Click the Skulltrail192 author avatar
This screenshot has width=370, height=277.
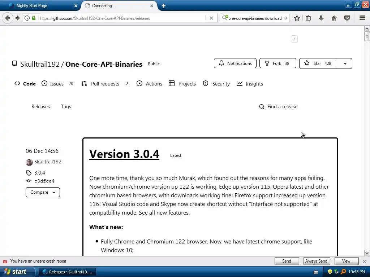[29, 162]
